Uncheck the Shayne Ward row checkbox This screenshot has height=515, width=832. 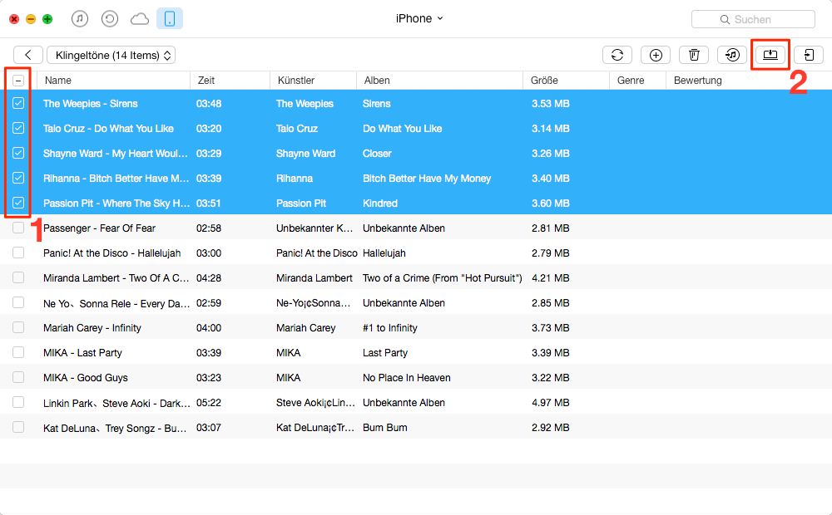pyautogui.click(x=18, y=153)
